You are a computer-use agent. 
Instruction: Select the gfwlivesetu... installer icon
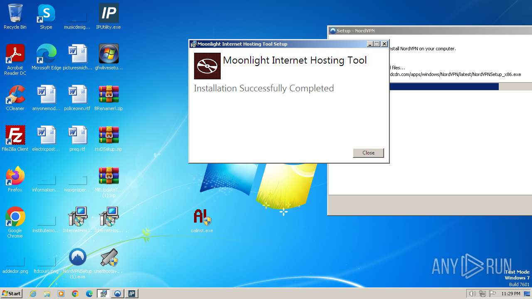108,57
